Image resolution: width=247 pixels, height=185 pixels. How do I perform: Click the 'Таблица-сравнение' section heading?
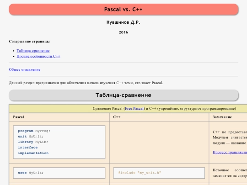[123, 95]
